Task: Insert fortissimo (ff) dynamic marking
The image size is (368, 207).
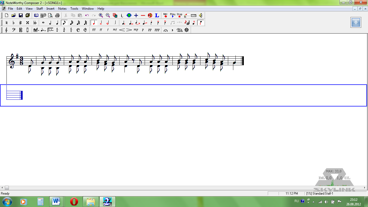Action: 101,30
